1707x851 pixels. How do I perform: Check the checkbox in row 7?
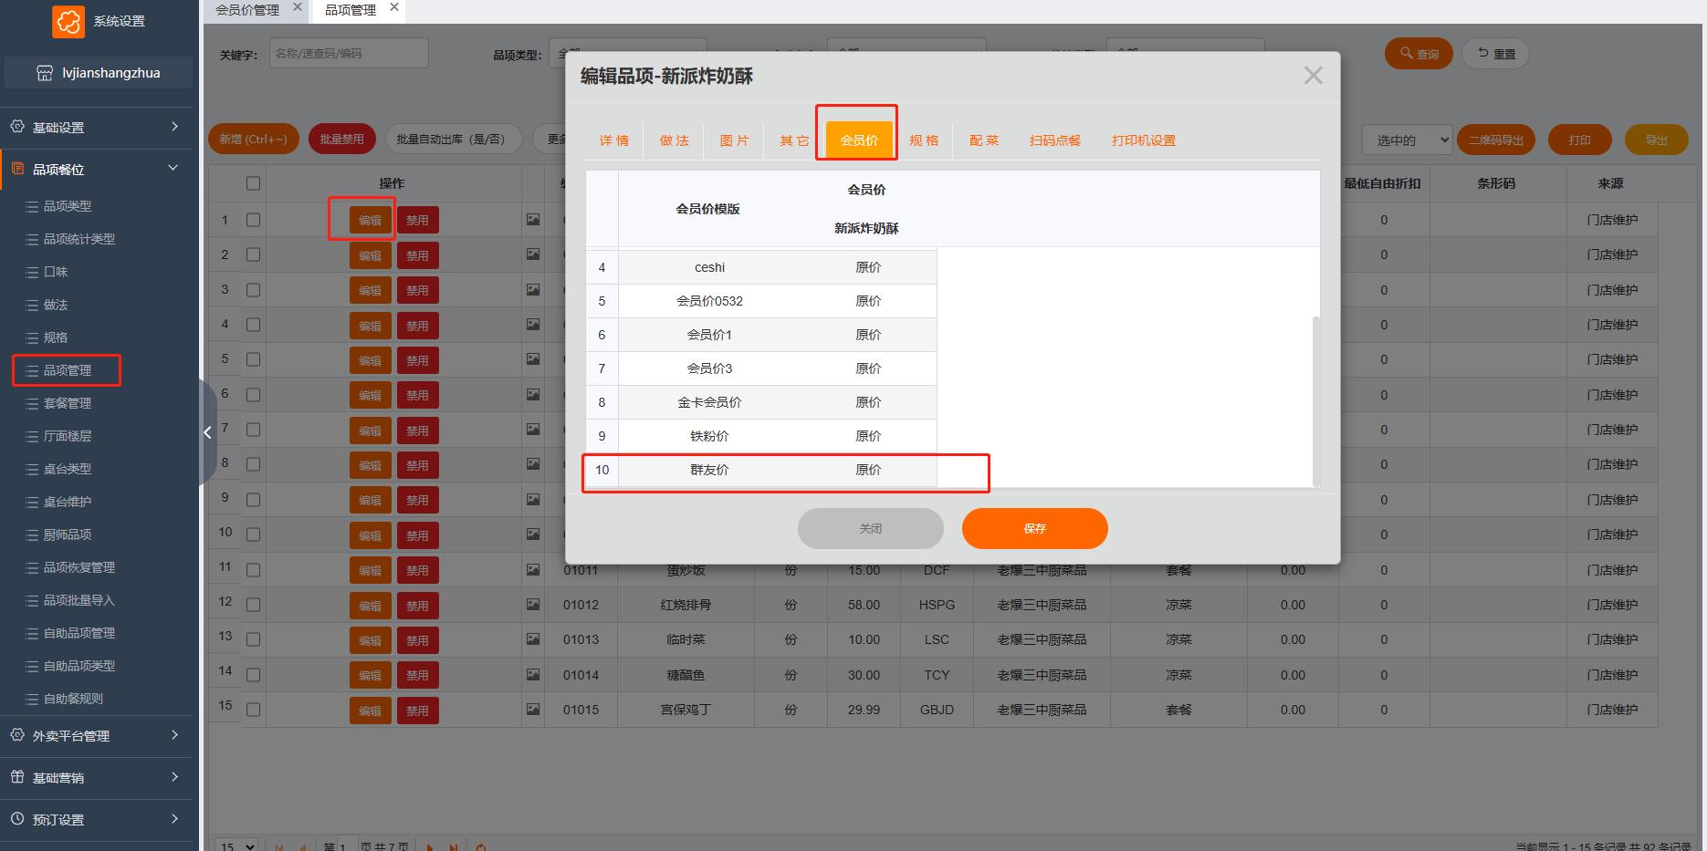pyautogui.click(x=254, y=430)
